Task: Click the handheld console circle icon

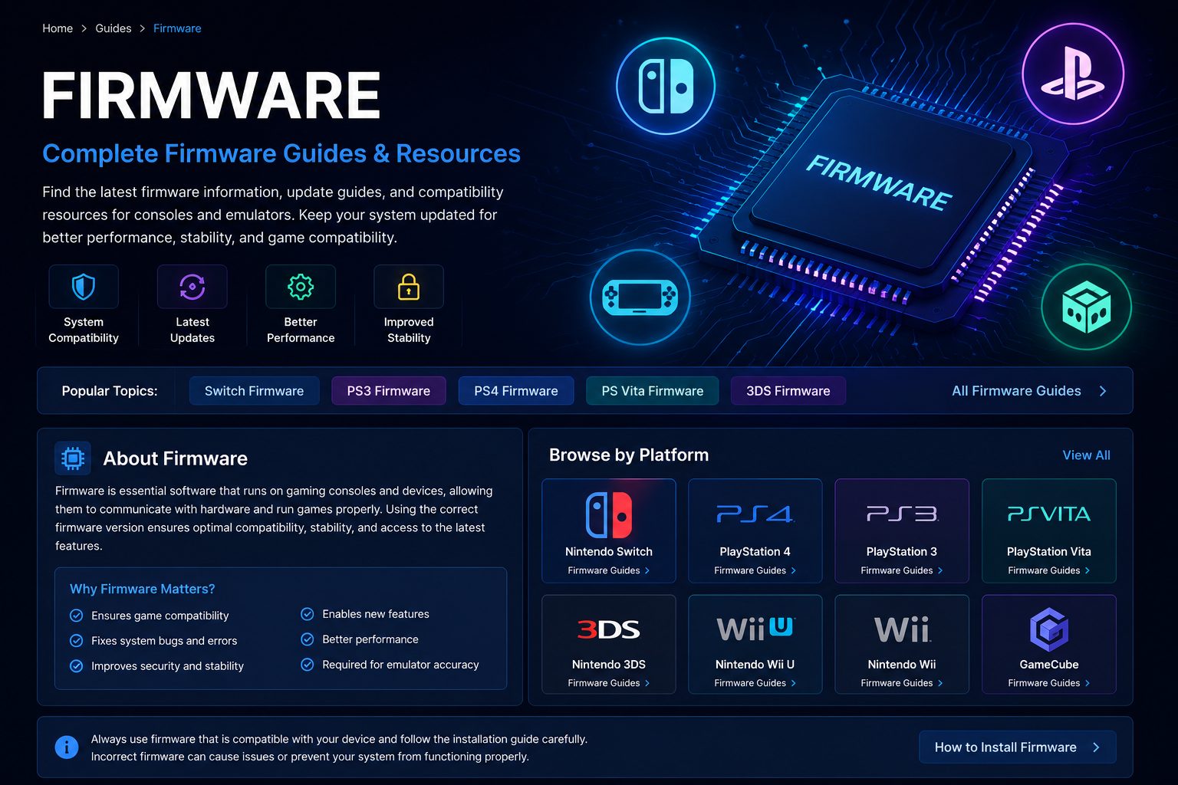Action: (x=640, y=297)
